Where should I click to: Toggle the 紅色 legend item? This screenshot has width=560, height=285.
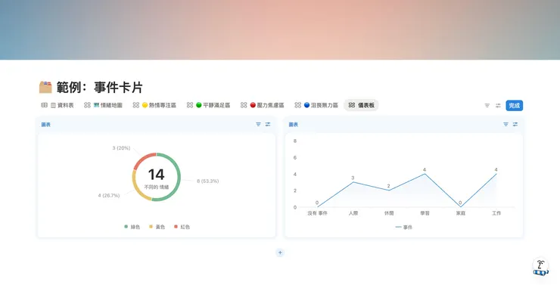point(182,227)
